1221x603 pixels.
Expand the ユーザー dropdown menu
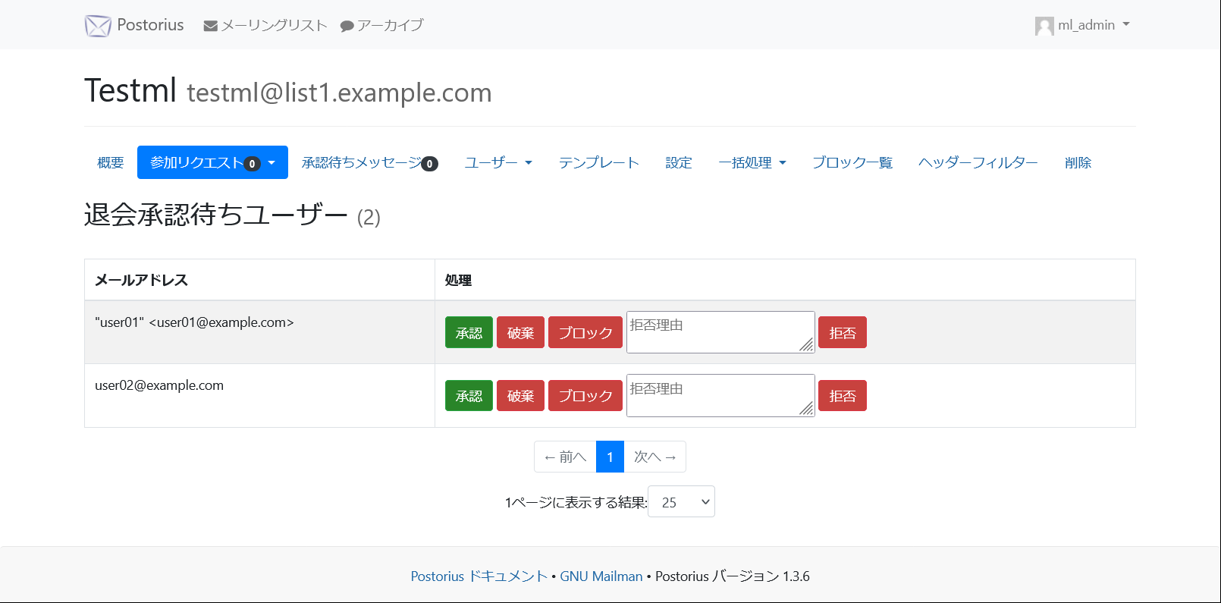click(x=498, y=162)
